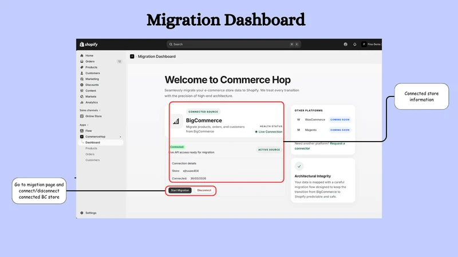Click Magento Coming Soon badge

[339, 130]
